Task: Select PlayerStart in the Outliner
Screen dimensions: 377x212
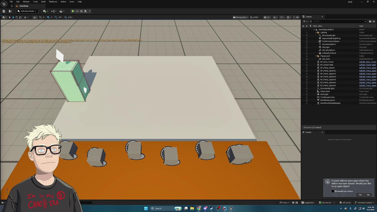Action: (325, 91)
